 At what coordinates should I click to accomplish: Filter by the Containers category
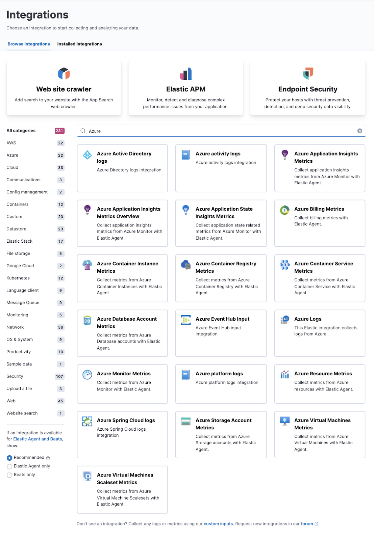[x=35, y=204]
